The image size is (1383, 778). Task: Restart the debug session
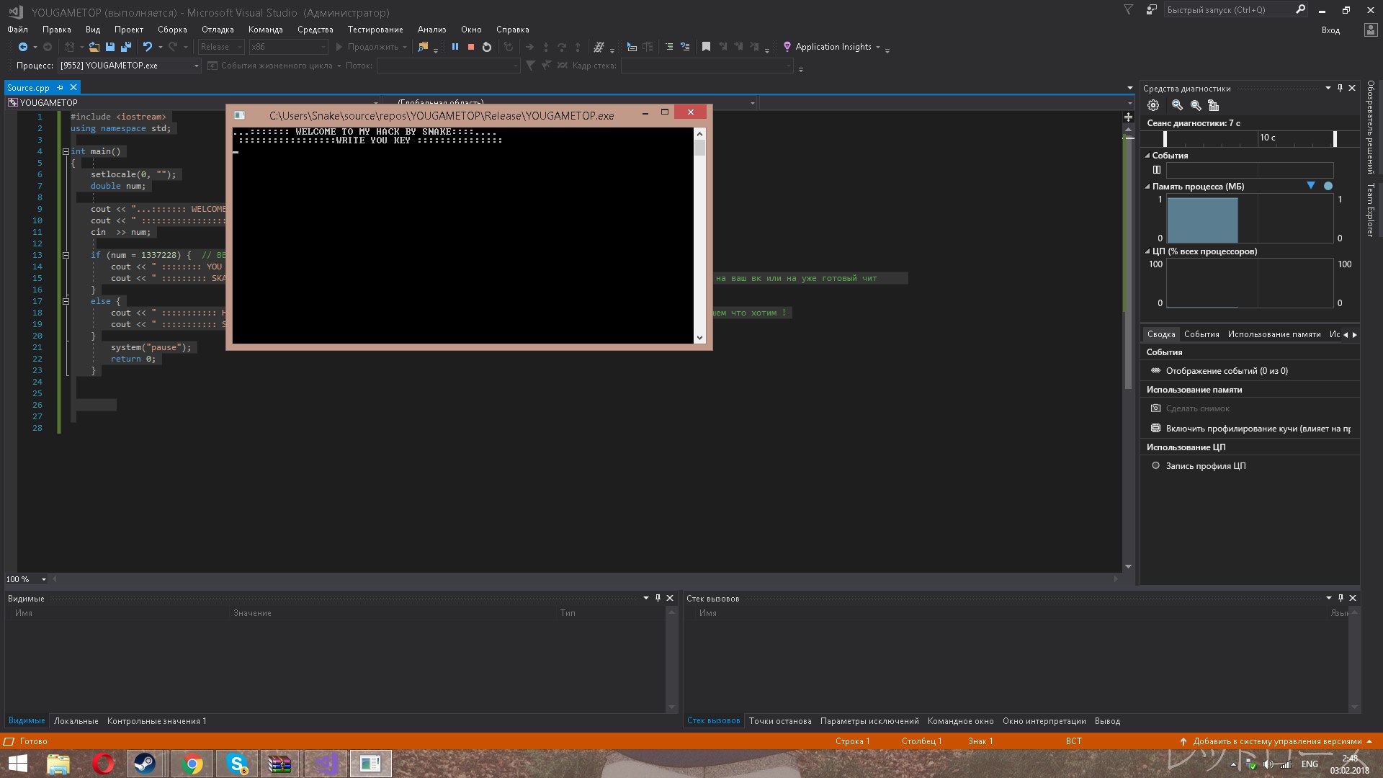[x=487, y=47]
